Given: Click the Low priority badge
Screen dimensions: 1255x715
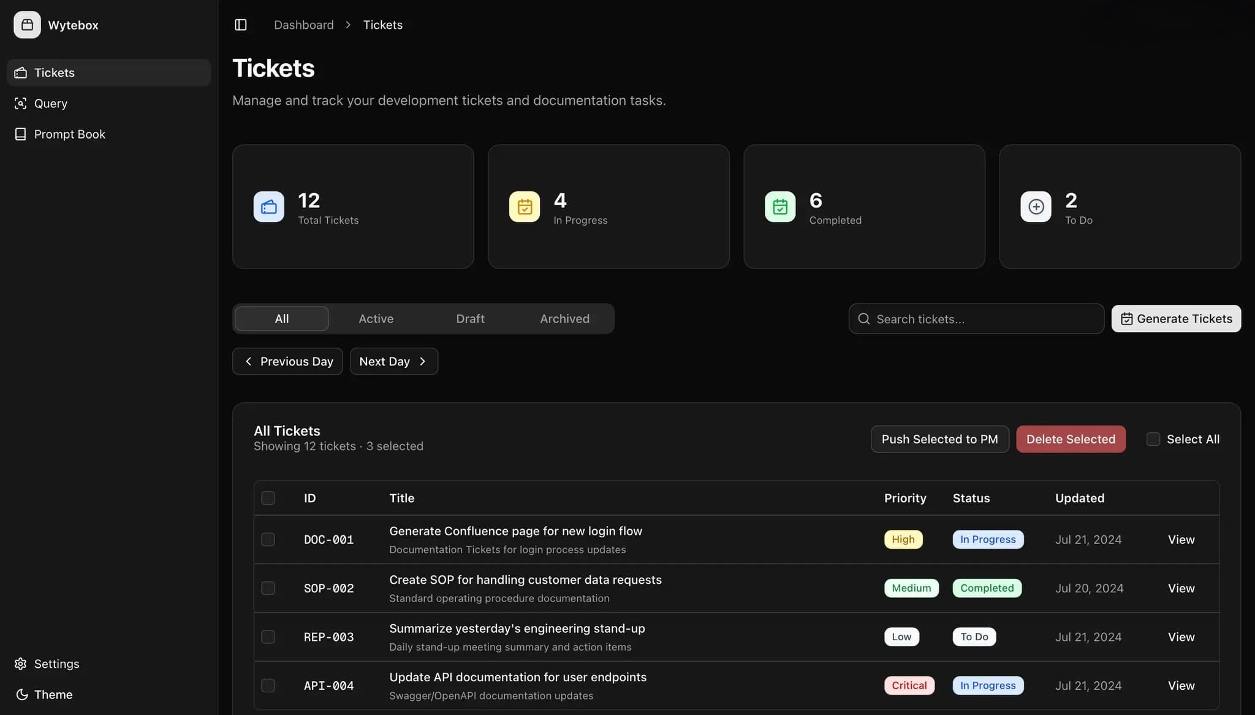Looking at the screenshot, I should click(x=901, y=637).
